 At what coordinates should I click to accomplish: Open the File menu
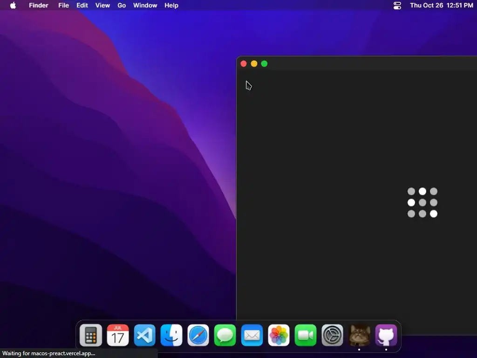63,5
